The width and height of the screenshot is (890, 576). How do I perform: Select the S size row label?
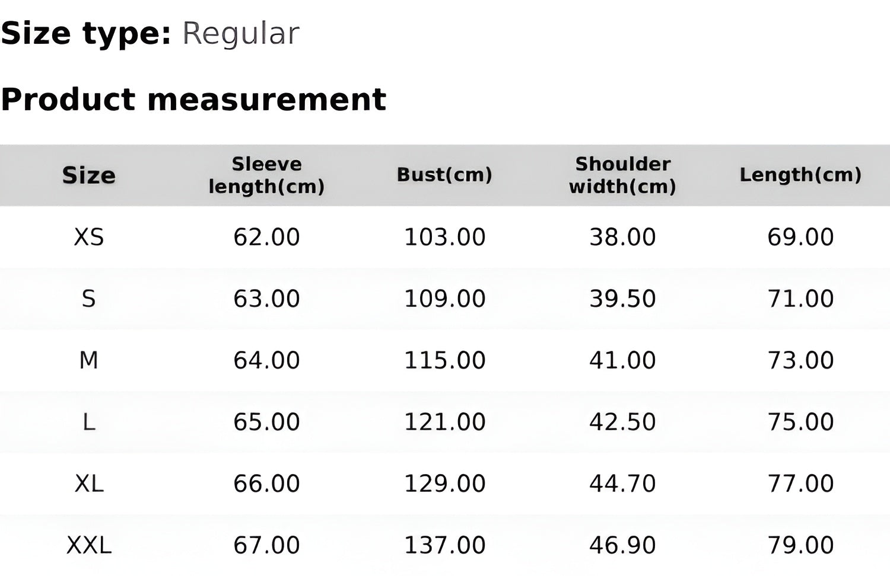click(88, 299)
